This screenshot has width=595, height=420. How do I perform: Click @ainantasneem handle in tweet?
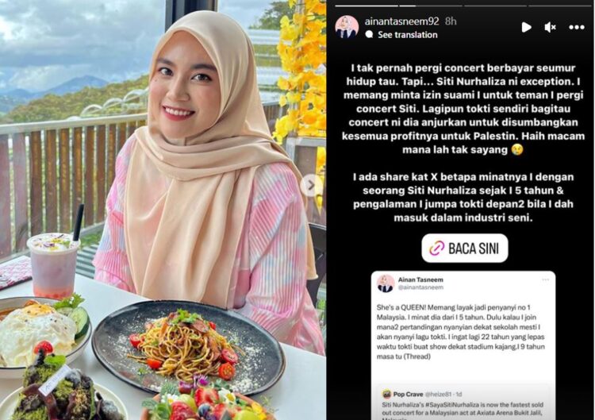420,287
